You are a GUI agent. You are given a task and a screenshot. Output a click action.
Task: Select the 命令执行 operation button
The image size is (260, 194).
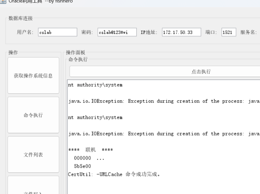(x=33, y=115)
